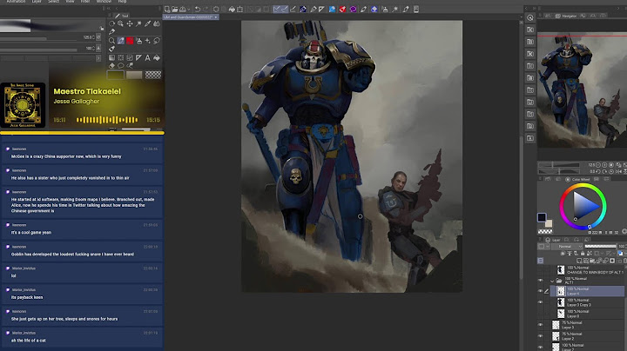This screenshot has width=627, height=351.
Task: Select the Eraser tool
Action: [111, 66]
